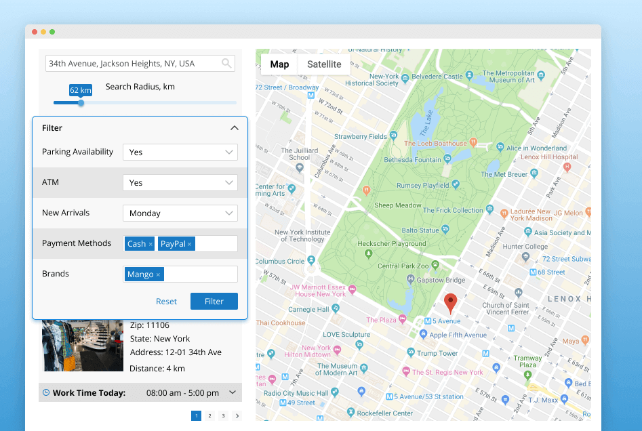Viewport: 642px width, 431px height.
Task: Switch to the Satellite view tab
Action: (324, 64)
